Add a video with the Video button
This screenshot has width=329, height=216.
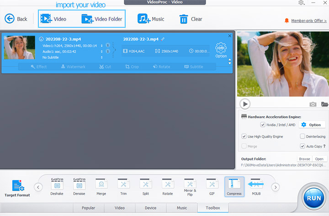coord(53,19)
